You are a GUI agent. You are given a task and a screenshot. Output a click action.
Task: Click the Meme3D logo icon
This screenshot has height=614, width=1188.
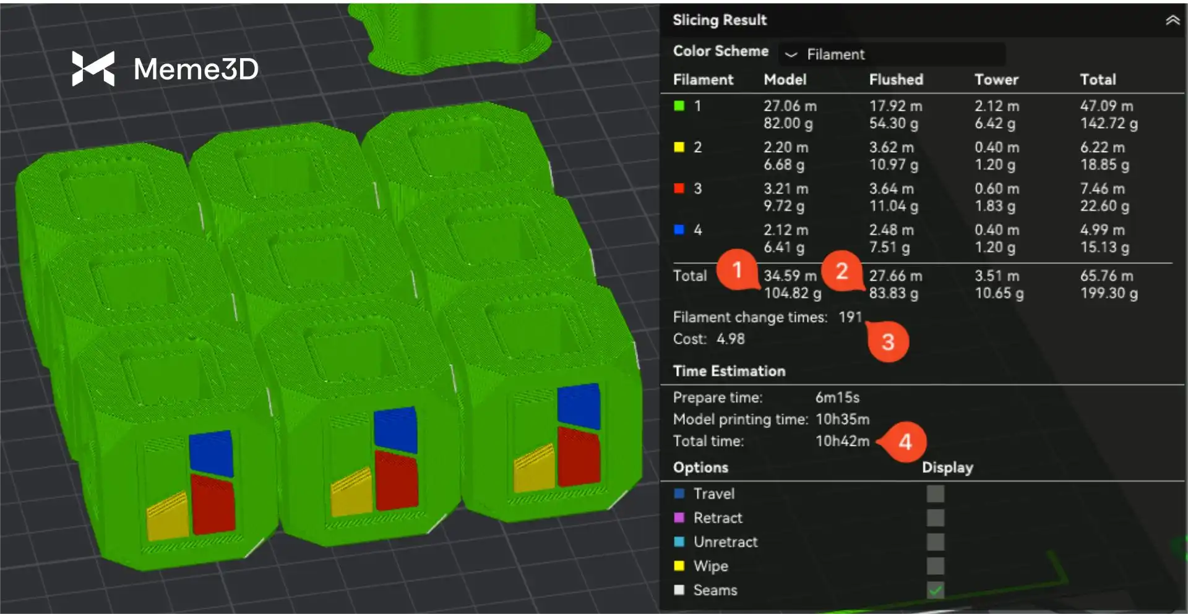click(93, 68)
